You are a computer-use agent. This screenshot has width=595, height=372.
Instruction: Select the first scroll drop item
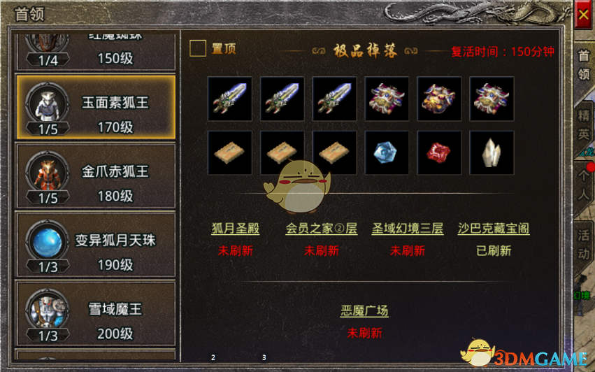pos(229,152)
